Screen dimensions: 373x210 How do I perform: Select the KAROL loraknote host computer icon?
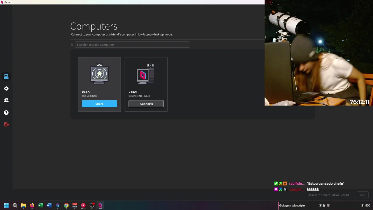pos(146,74)
